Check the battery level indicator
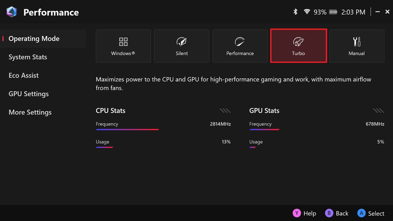Image resolution: width=393 pixels, height=221 pixels. (x=333, y=12)
